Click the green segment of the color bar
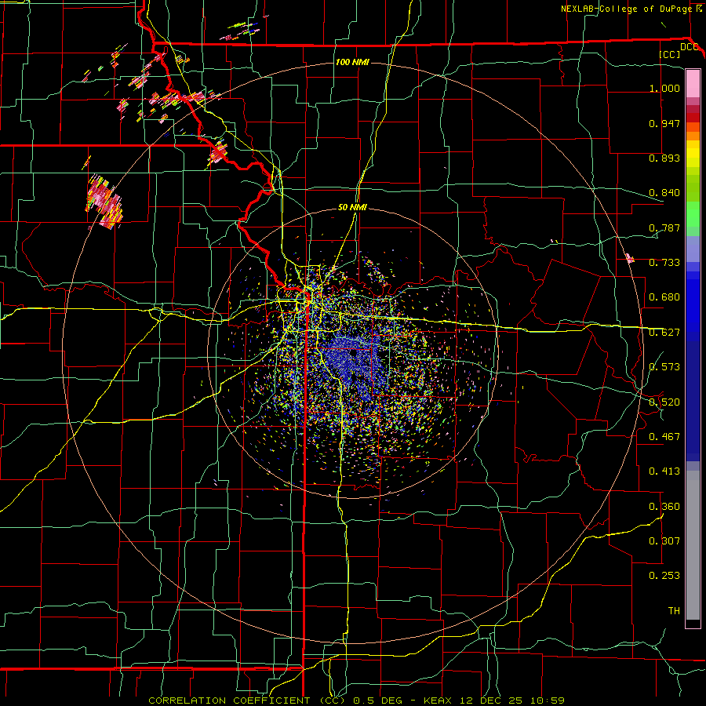The height and width of the screenshot is (706, 706). 693,214
